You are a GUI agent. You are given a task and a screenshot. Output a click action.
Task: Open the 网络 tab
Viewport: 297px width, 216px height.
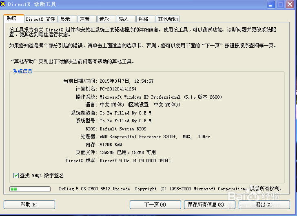(146, 19)
